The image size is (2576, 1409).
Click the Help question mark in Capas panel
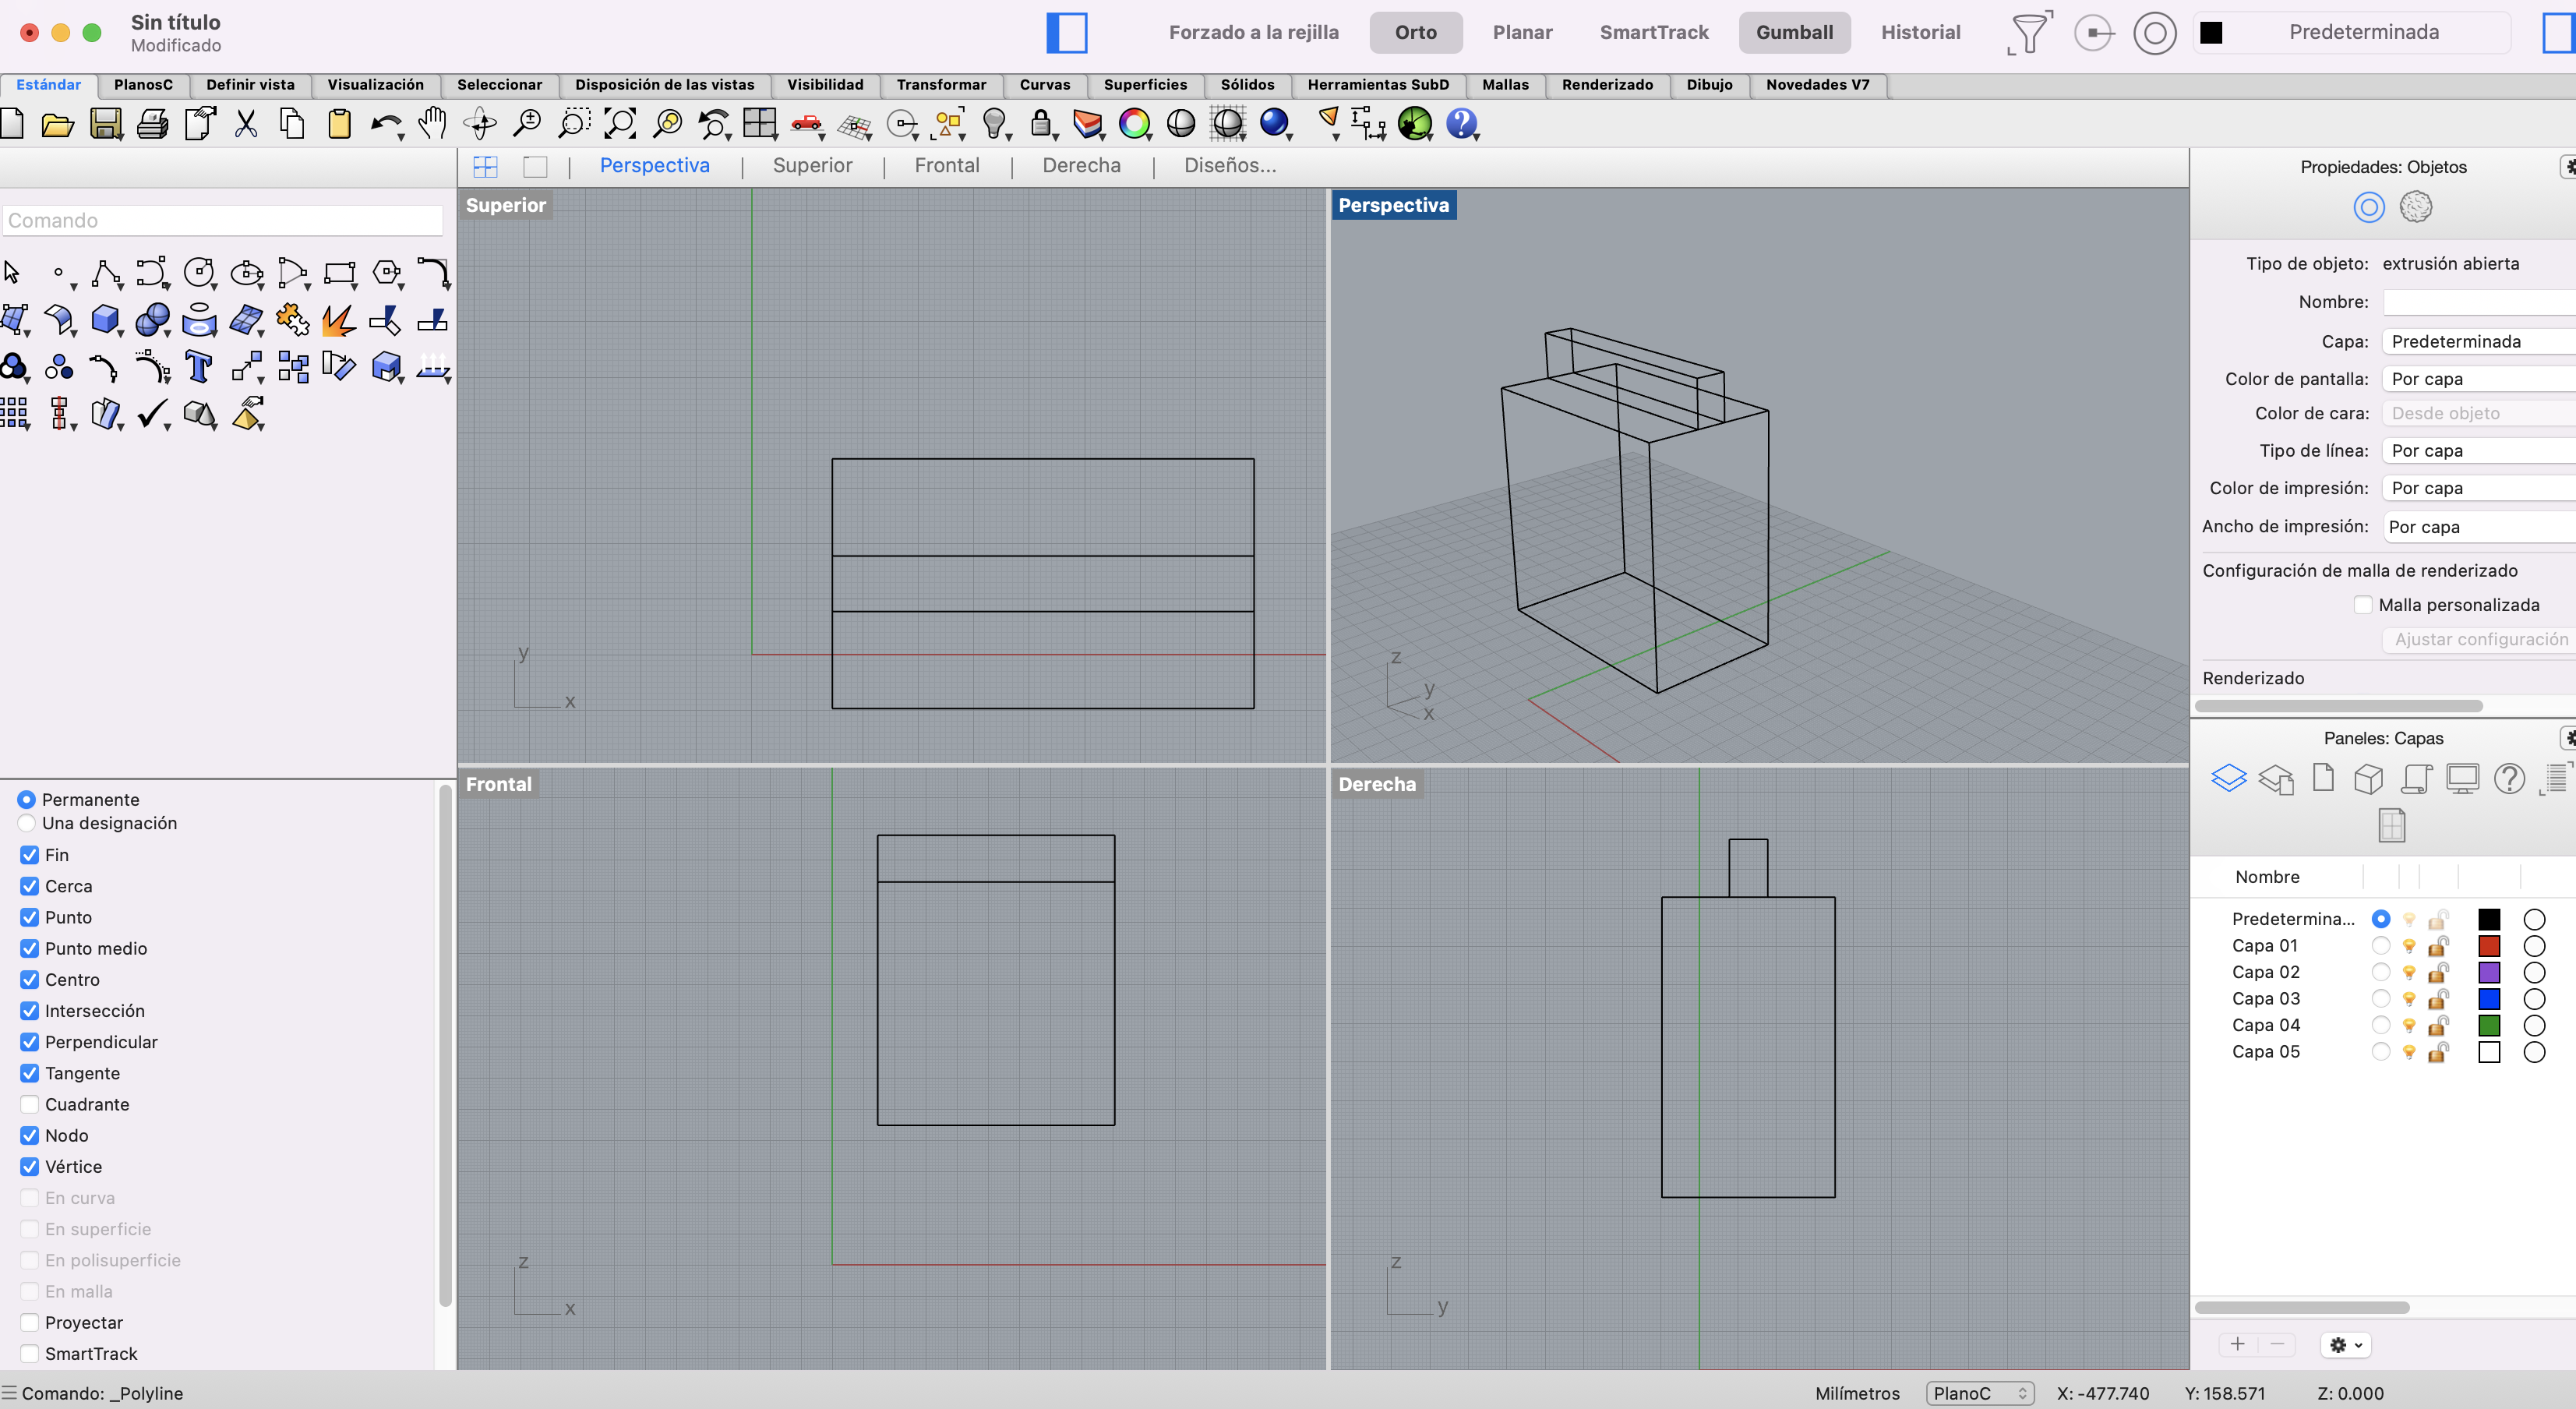point(2509,778)
